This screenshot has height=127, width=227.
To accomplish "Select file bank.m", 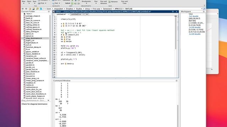I will [29, 18].
